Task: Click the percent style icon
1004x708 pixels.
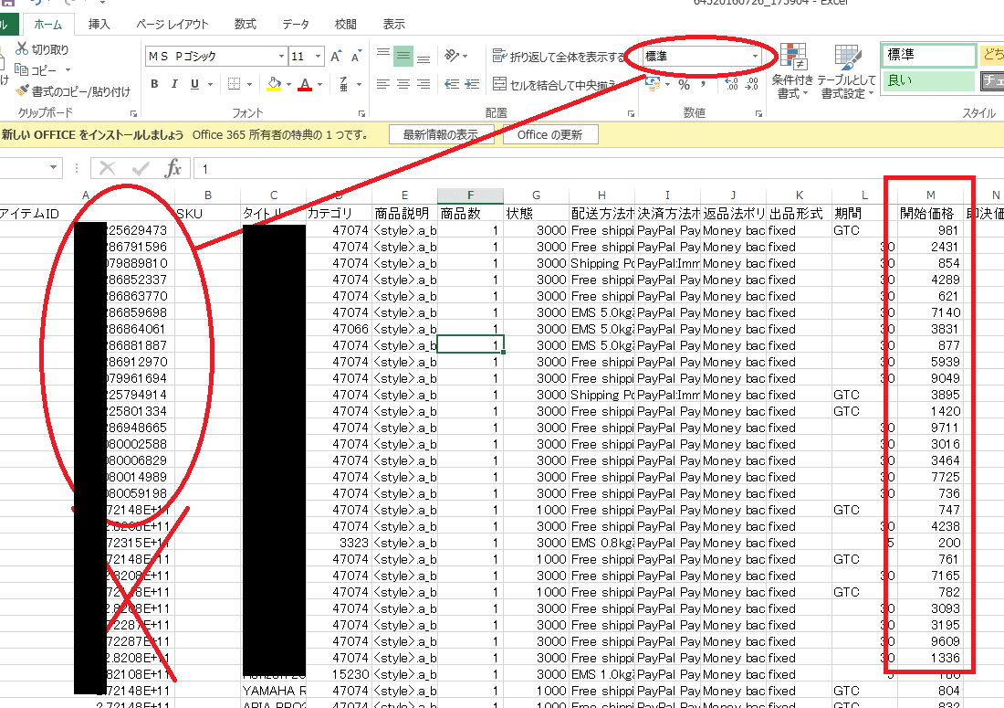Action: (x=684, y=84)
